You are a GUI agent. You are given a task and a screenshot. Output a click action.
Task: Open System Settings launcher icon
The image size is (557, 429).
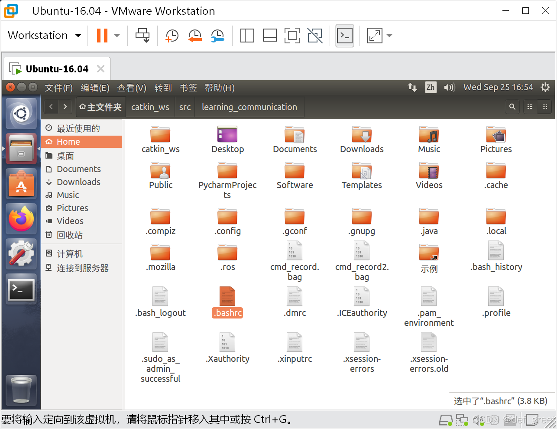pyautogui.click(x=21, y=254)
